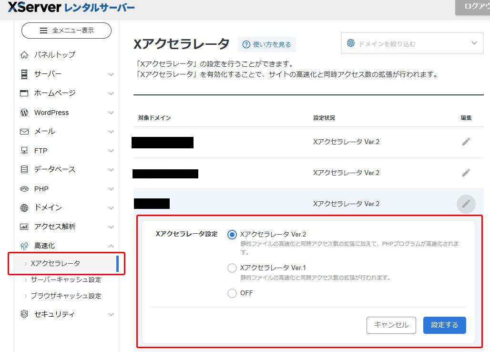Open ブラウザキャッシュ設定 submenu item
The height and width of the screenshot is (352, 490).
point(66,296)
